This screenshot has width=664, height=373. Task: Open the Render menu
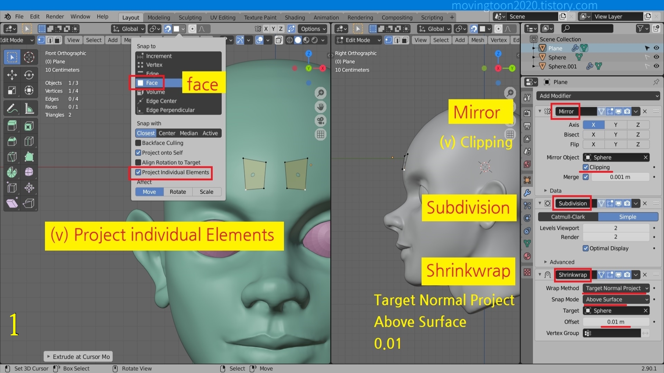tap(55, 17)
